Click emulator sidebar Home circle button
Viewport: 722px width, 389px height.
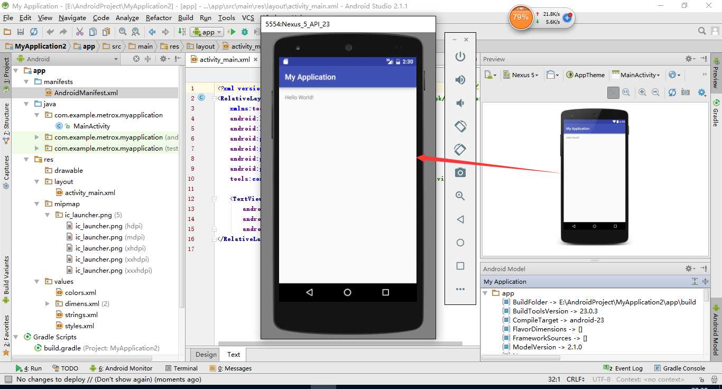click(x=460, y=243)
